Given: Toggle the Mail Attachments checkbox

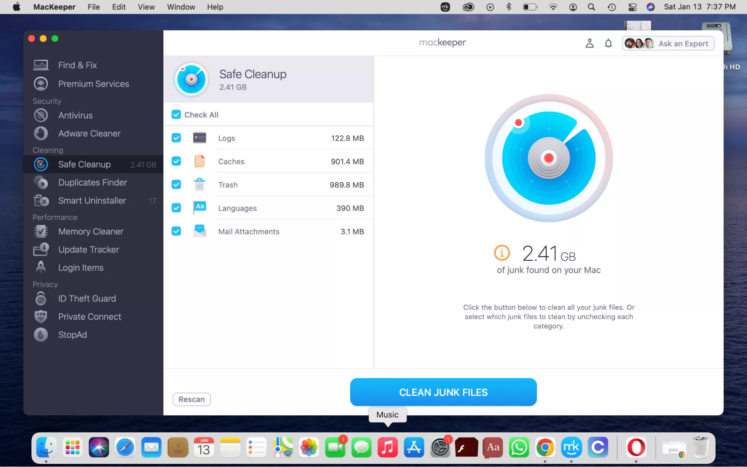Looking at the screenshot, I should (x=176, y=231).
